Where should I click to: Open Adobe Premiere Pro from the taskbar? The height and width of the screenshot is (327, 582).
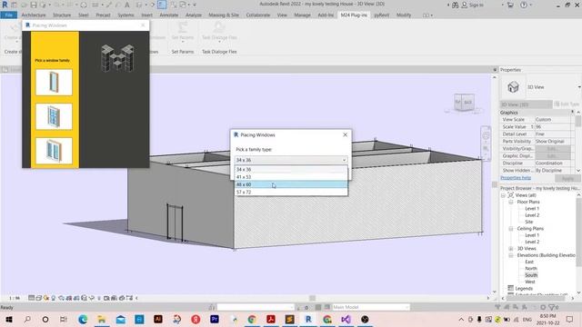215,319
